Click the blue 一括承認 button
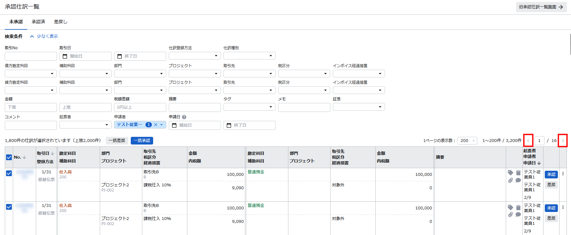The width and height of the screenshot is (571, 235). 142,141
